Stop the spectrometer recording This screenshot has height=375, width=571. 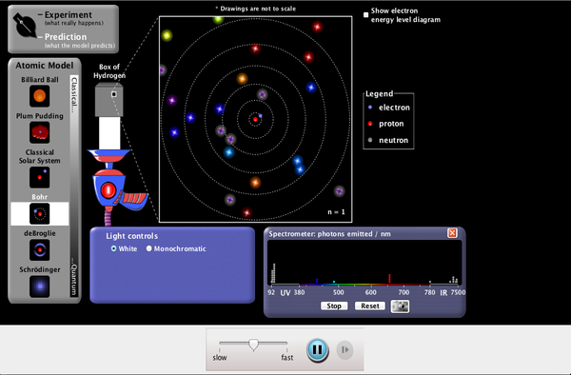334,306
